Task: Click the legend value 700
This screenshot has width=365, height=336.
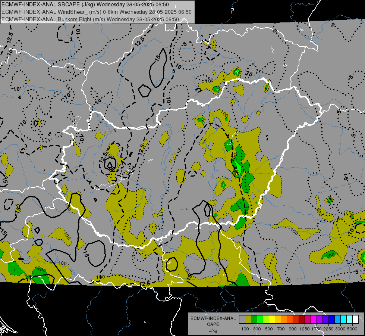Action: click(x=281, y=329)
